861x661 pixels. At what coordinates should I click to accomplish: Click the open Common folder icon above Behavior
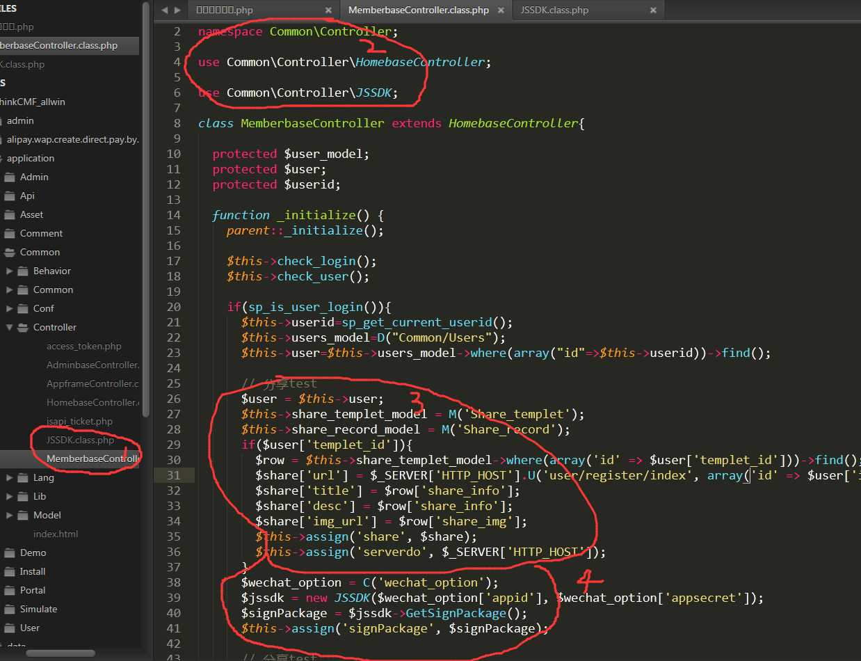(9, 253)
